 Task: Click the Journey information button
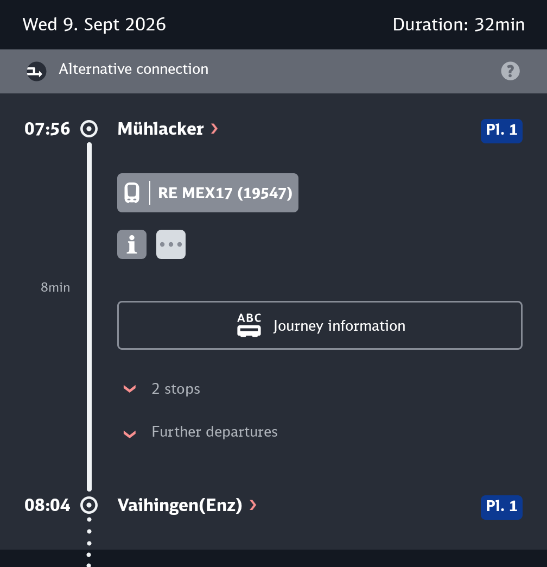pos(320,325)
